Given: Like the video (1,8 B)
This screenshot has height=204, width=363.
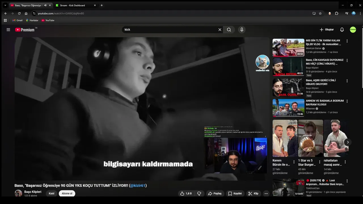Looking at the screenshot, I should (x=186, y=194).
